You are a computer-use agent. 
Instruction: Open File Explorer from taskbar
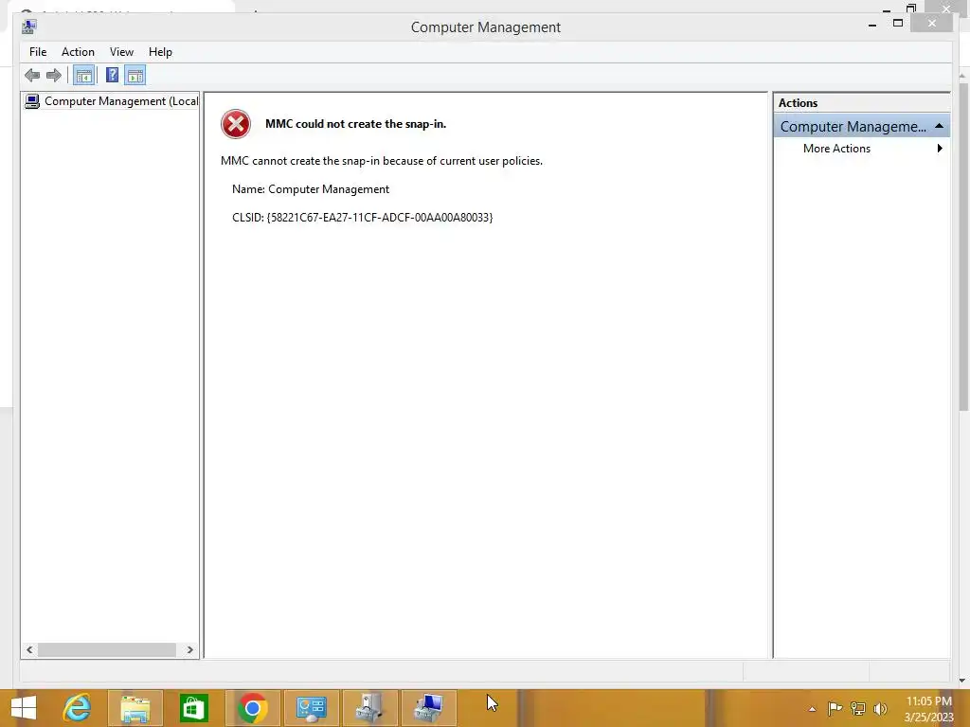pyautogui.click(x=135, y=708)
